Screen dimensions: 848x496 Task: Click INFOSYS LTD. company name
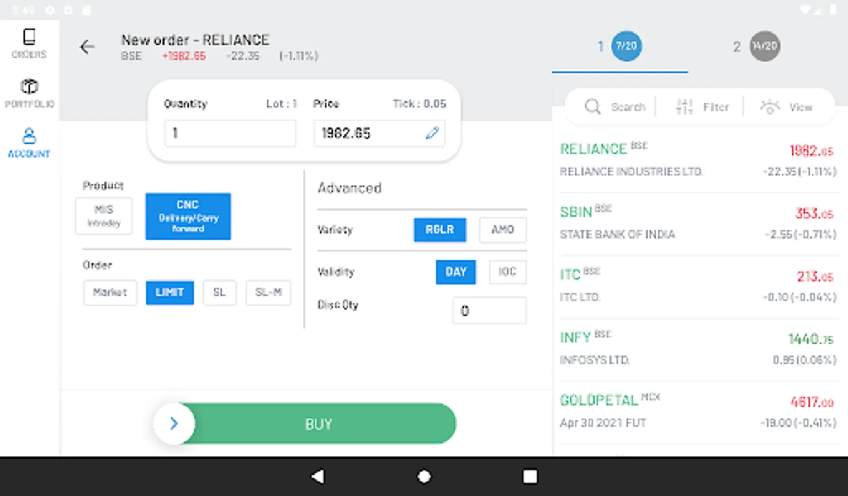coord(595,360)
